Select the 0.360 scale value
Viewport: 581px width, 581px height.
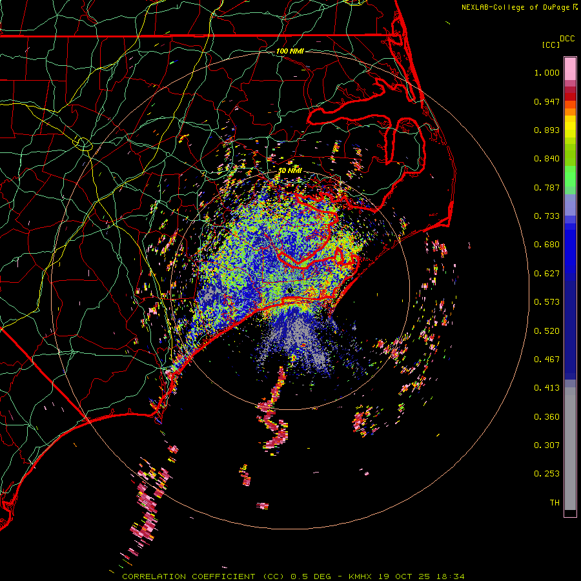coord(547,417)
